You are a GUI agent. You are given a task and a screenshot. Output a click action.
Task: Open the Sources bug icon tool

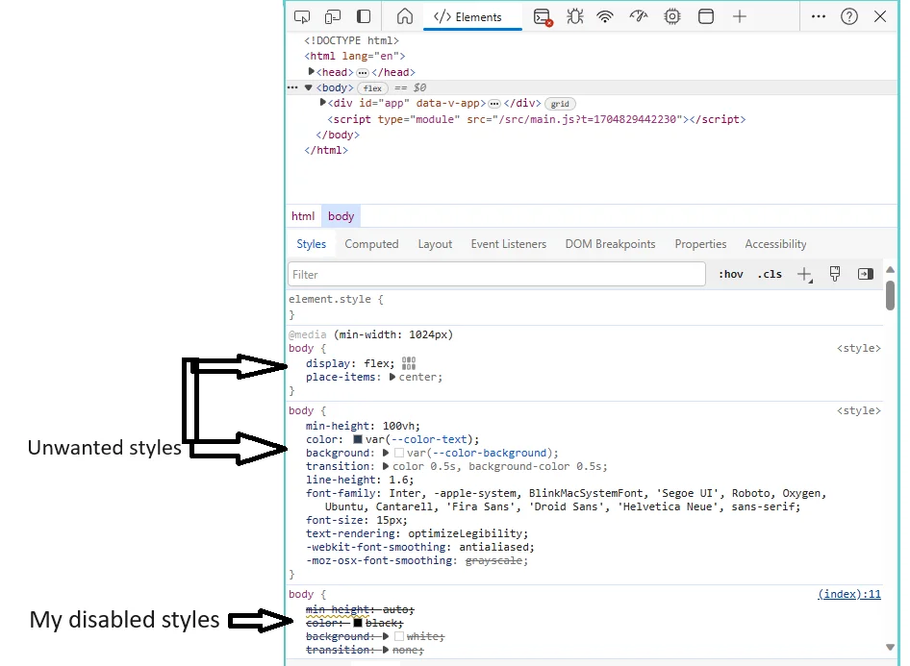(575, 16)
